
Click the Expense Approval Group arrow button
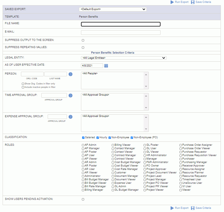coord(71,117)
